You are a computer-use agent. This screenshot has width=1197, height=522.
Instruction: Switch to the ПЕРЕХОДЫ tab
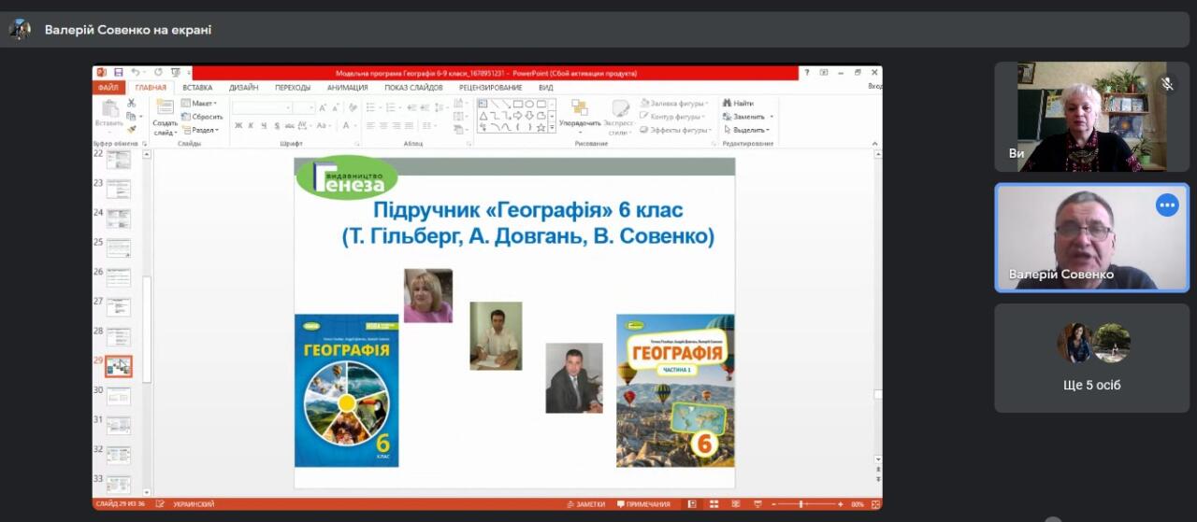click(293, 88)
